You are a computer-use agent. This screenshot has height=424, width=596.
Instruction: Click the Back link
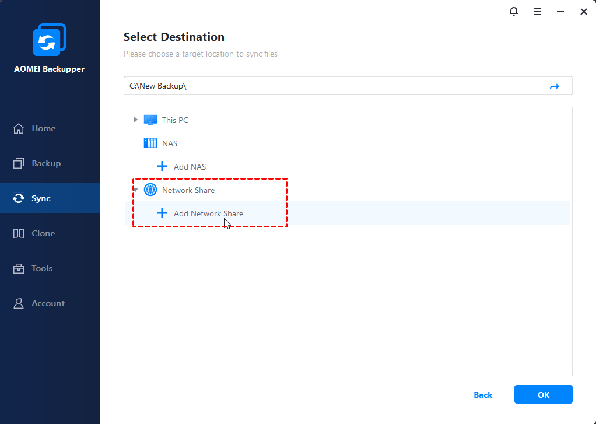483,395
